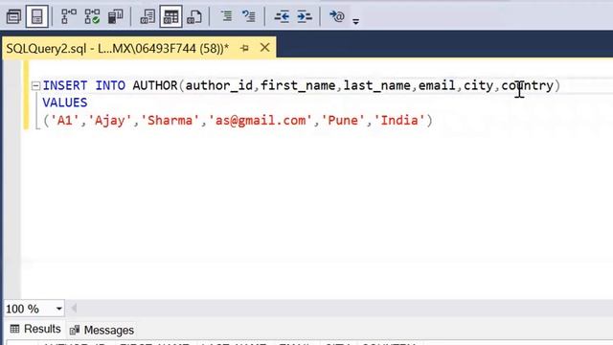The width and height of the screenshot is (613, 345).
Task: Click the 'India' string value
Action: (x=399, y=120)
